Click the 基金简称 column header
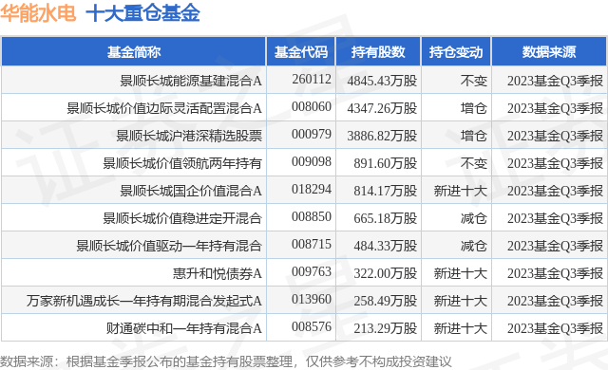 pyautogui.click(x=134, y=51)
